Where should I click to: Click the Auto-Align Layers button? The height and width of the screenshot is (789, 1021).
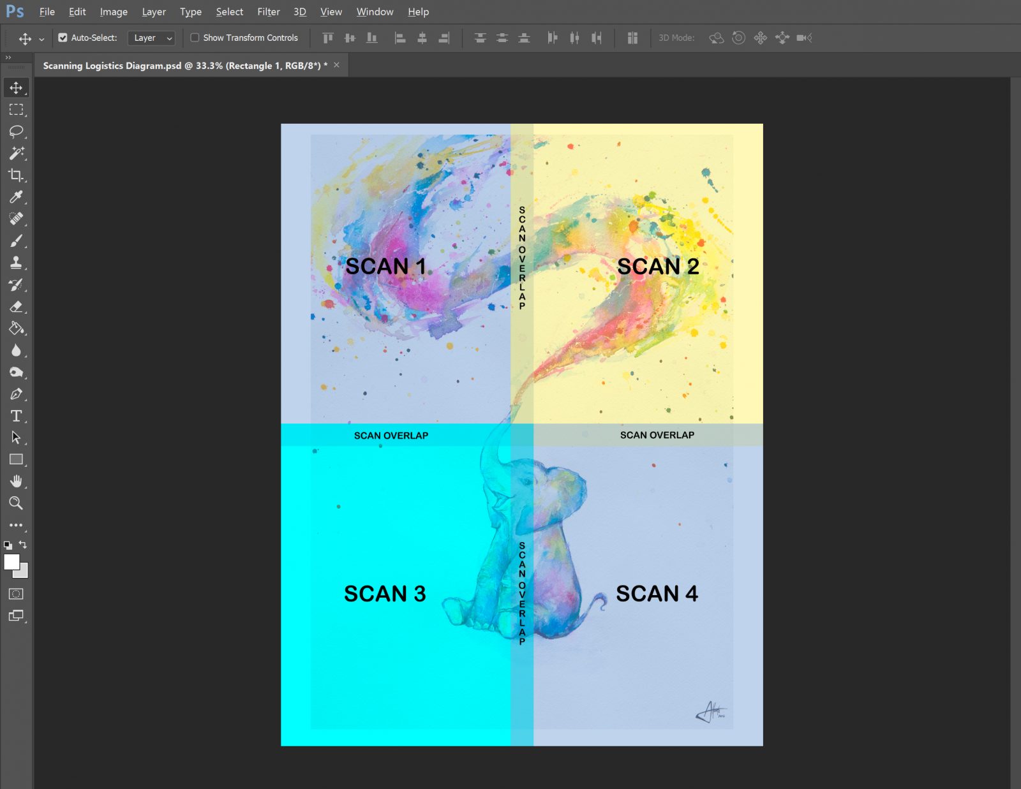[x=632, y=38]
